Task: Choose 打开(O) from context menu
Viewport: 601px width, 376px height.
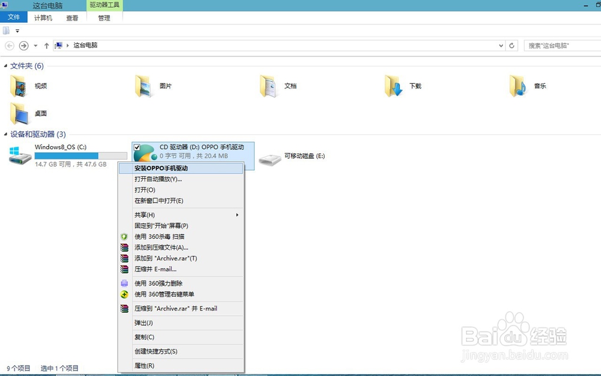Action: (181, 190)
